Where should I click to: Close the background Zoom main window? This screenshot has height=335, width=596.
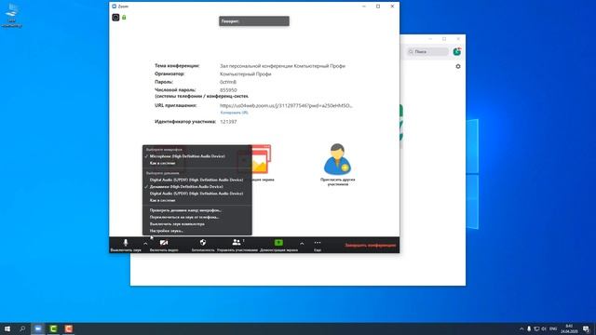pyautogui.click(x=458, y=39)
